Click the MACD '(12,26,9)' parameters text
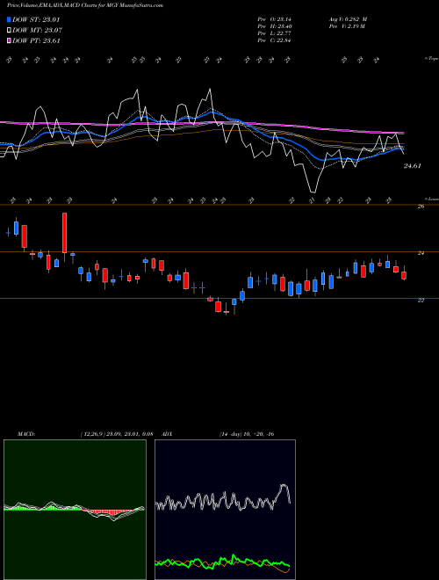Image resolution: width=439 pixels, height=580 pixels. pyautogui.click(x=92, y=434)
